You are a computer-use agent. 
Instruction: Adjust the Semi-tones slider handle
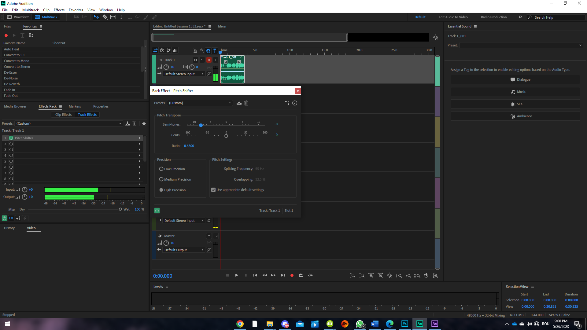201,125
